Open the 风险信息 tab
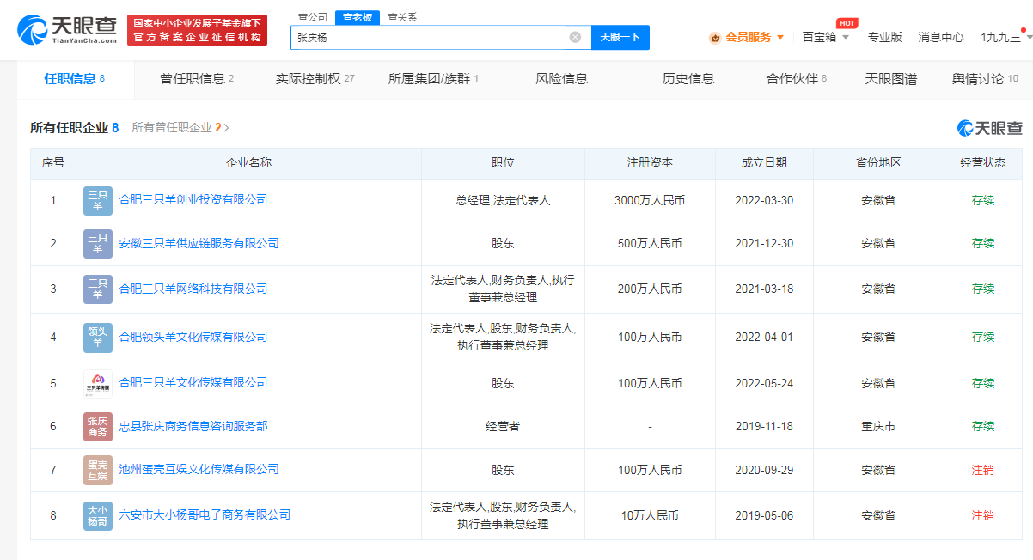 click(x=561, y=79)
